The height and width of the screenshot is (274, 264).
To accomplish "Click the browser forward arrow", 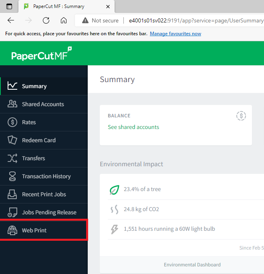I will 28,20.
